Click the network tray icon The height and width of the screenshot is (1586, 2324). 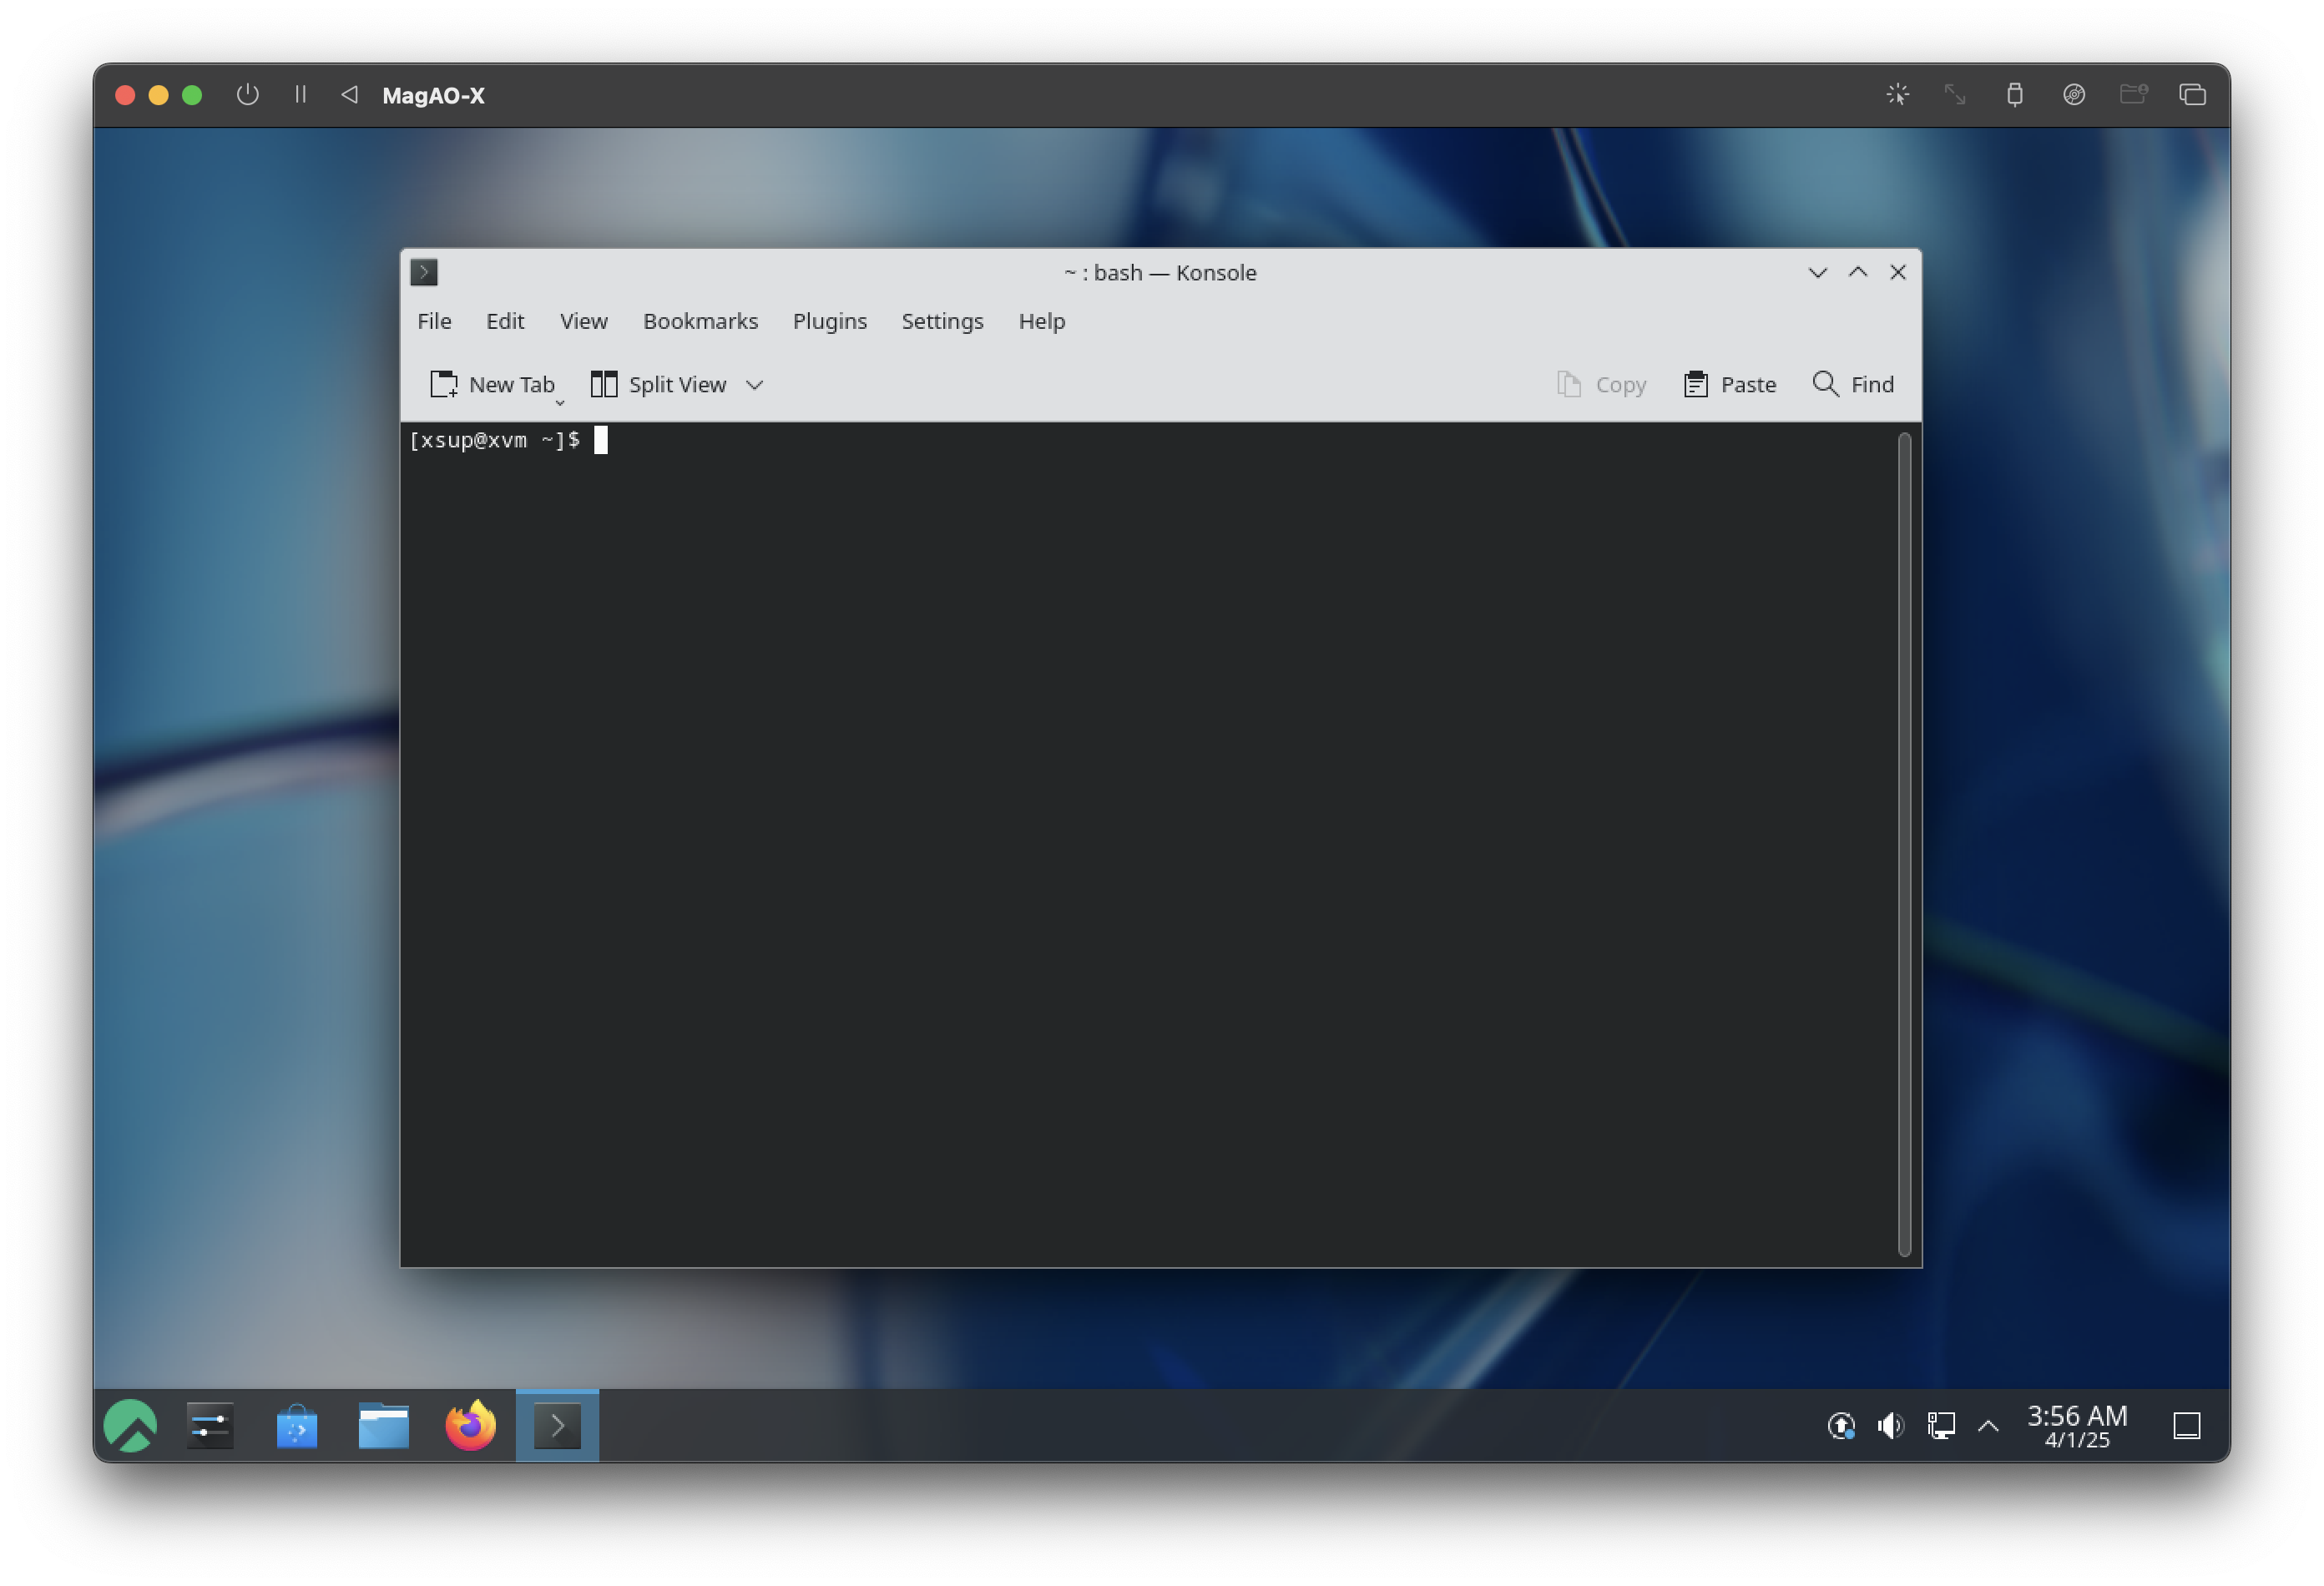click(1940, 1425)
